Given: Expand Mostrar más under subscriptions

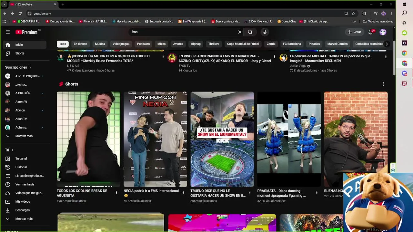Looking at the screenshot, I should click(25, 136).
